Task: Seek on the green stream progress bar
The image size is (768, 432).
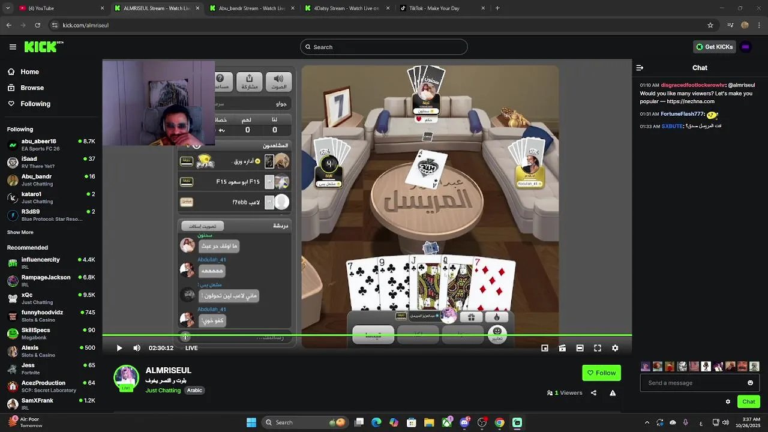Action: (x=367, y=335)
